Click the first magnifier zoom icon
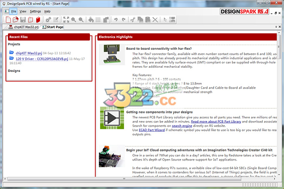The height and width of the screenshot is (189, 284). 74,20
